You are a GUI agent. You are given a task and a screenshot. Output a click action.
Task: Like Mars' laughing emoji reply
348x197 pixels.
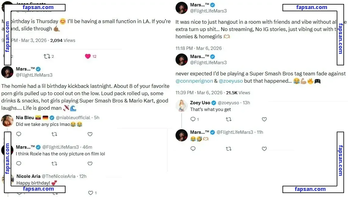(264, 149)
